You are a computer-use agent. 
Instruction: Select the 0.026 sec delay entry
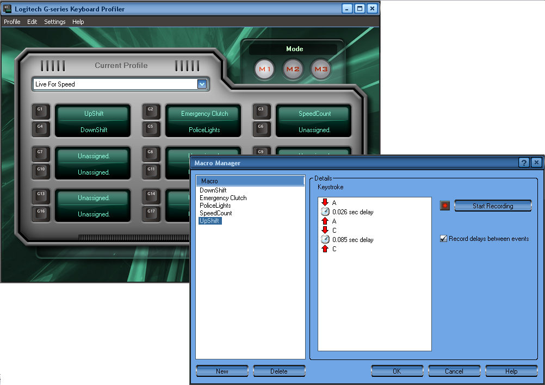[x=353, y=212]
